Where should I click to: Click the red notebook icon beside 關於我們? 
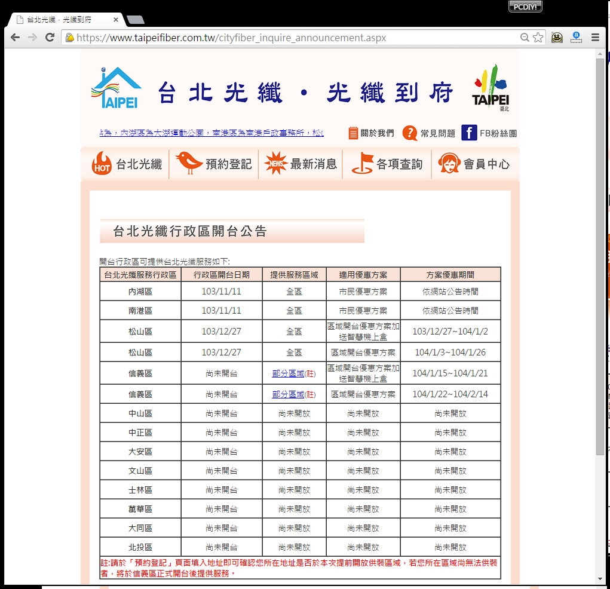pos(353,133)
